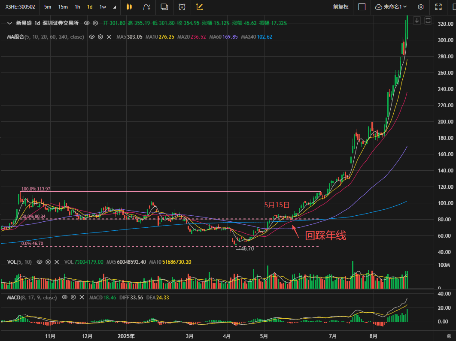The width and height of the screenshot is (456, 341).
Task: Remove the VOL indicator with X icon
Action: pos(58,262)
